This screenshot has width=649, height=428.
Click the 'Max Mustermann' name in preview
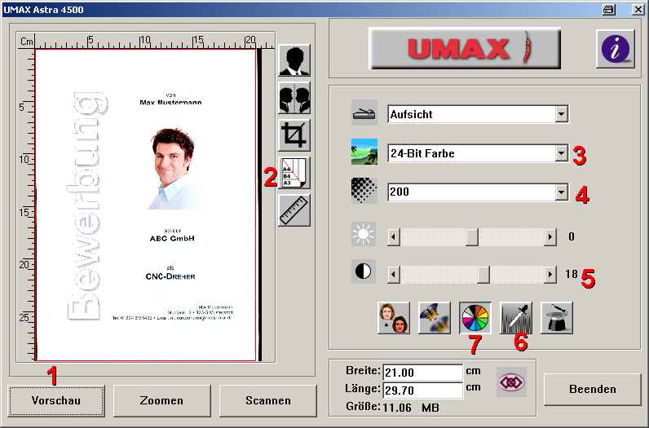tap(170, 102)
